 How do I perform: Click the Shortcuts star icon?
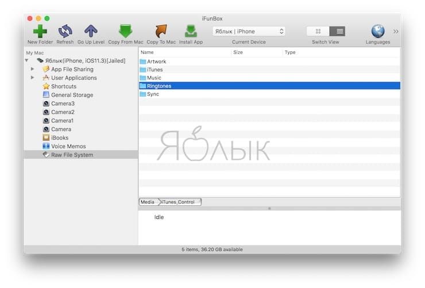pos(47,86)
